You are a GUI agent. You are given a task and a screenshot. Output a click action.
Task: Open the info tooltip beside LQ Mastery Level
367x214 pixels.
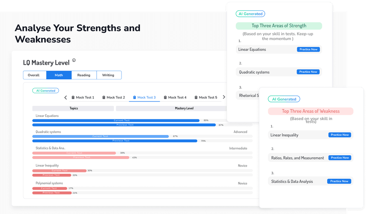click(74, 60)
